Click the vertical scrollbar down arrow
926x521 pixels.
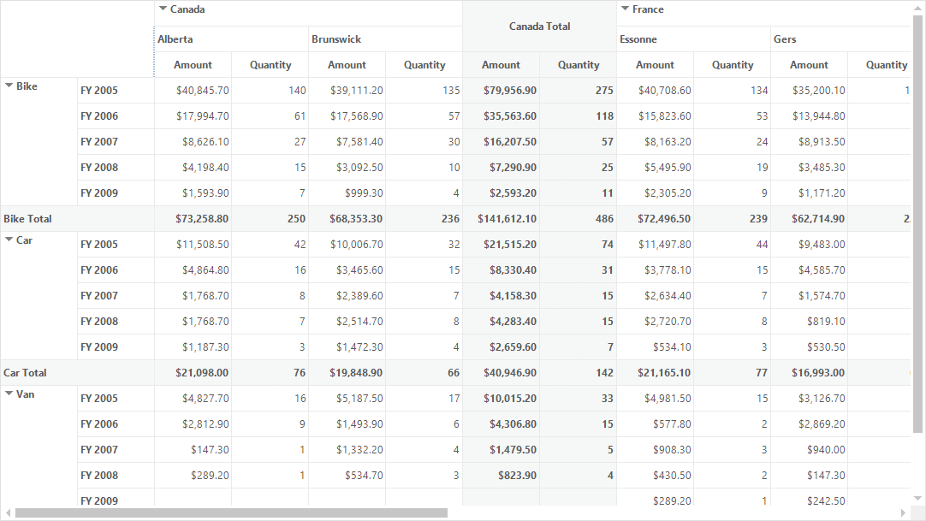click(x=917, y=499)
